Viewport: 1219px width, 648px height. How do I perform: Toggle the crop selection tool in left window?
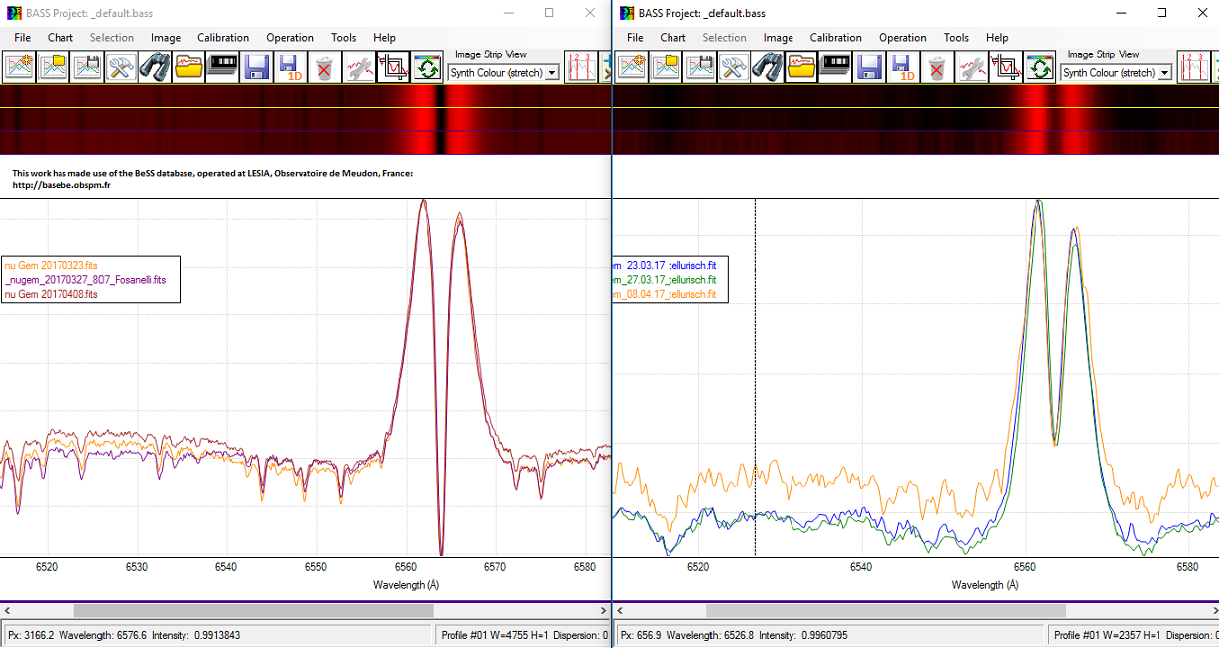coord(393,67)
